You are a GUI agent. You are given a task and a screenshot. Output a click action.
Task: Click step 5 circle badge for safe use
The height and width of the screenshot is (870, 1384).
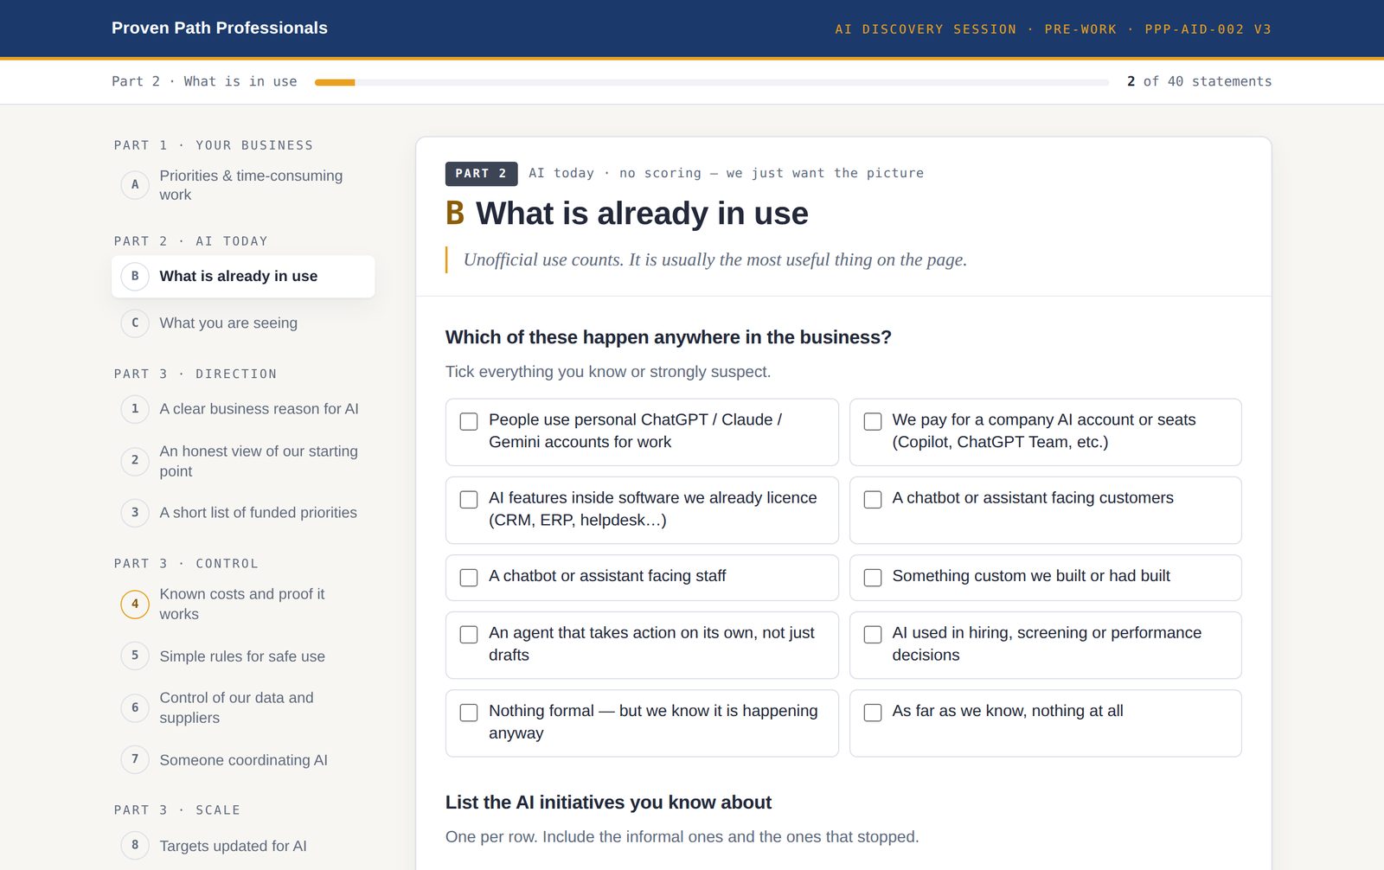(x=135, y=656)
